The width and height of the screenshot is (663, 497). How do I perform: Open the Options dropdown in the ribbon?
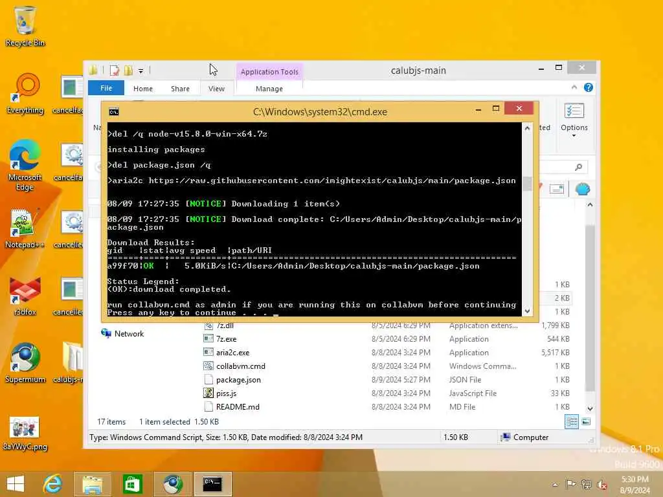(574, 120)
